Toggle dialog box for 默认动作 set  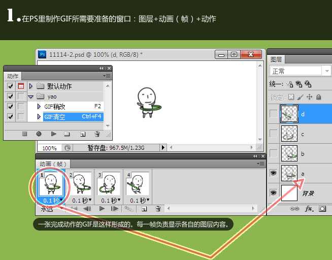pyautogui.click(x=21, y=86)
